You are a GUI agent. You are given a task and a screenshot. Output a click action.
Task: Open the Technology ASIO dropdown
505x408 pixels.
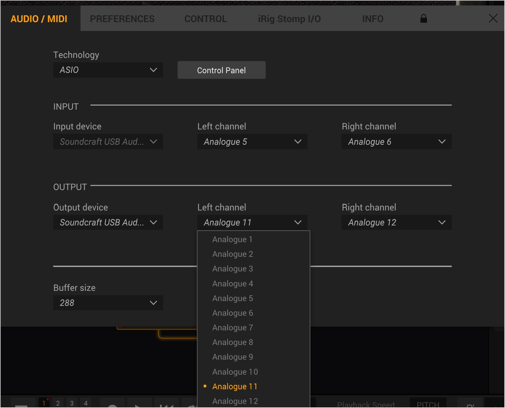point(108,70)
